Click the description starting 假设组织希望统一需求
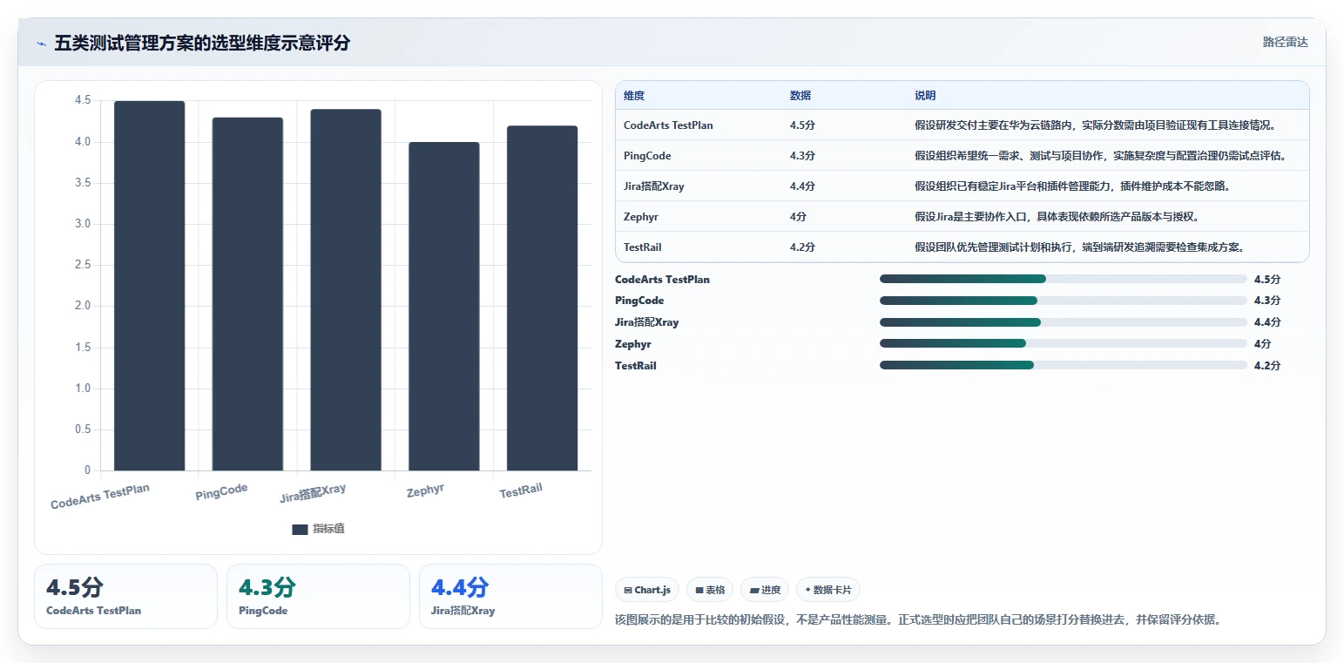The image size is (1344, 663). [1100, 156]
